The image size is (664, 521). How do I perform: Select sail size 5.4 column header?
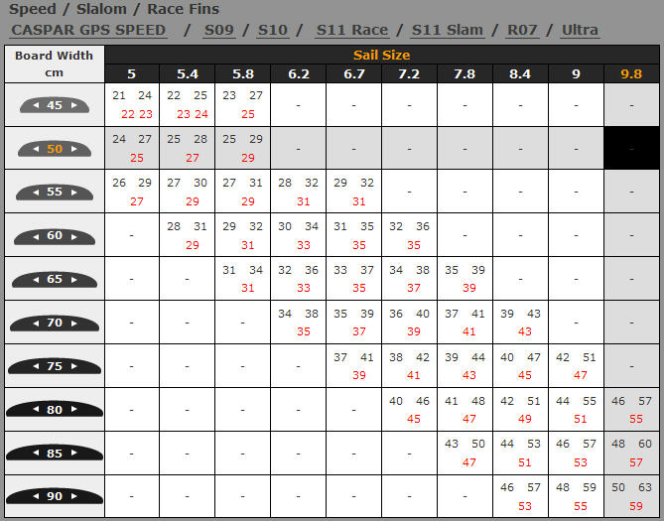(x=188, y=73)
